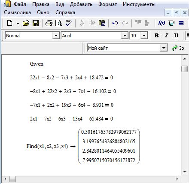
Task: Open Print Preview icon
Action: pos(59,23)
